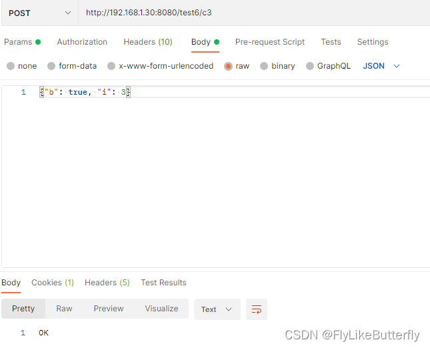The height and width of the screenshot is (348, 430).
Task: Open the JSON format dropdown
Action: pyautogui.click(x=381, y=66)
